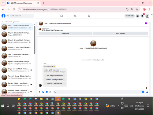Open the Facebook menu grid icon
Screen dimensions: 153x115
coord(137,16)
